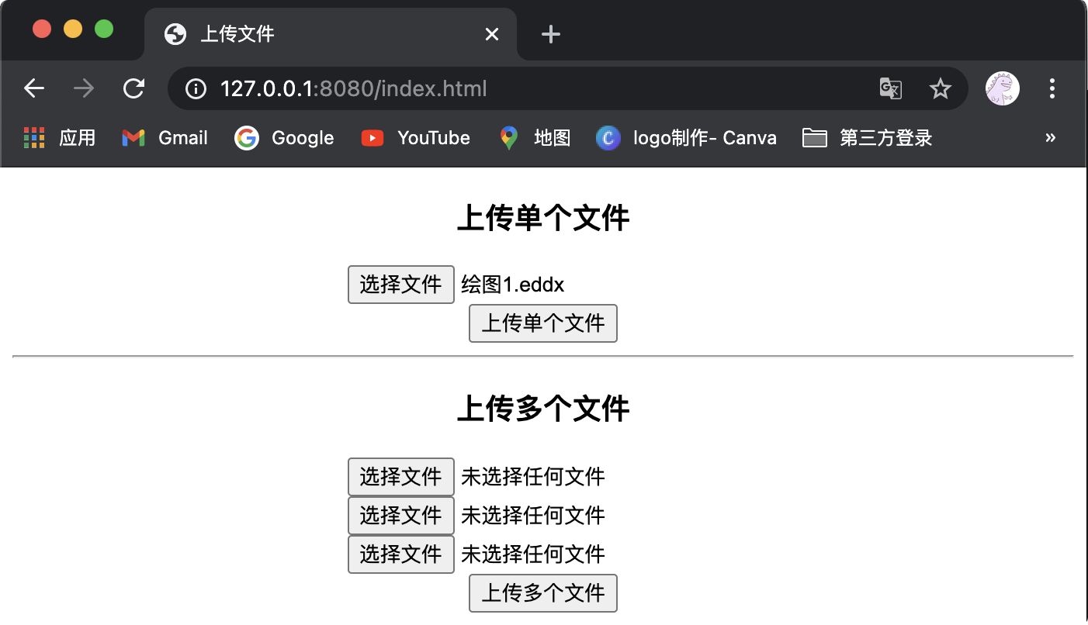
Task: Open the YouTube bookmark
Action: click(x=416, y=138)
